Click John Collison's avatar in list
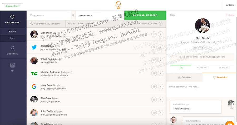237x125 pixels. 34,113
